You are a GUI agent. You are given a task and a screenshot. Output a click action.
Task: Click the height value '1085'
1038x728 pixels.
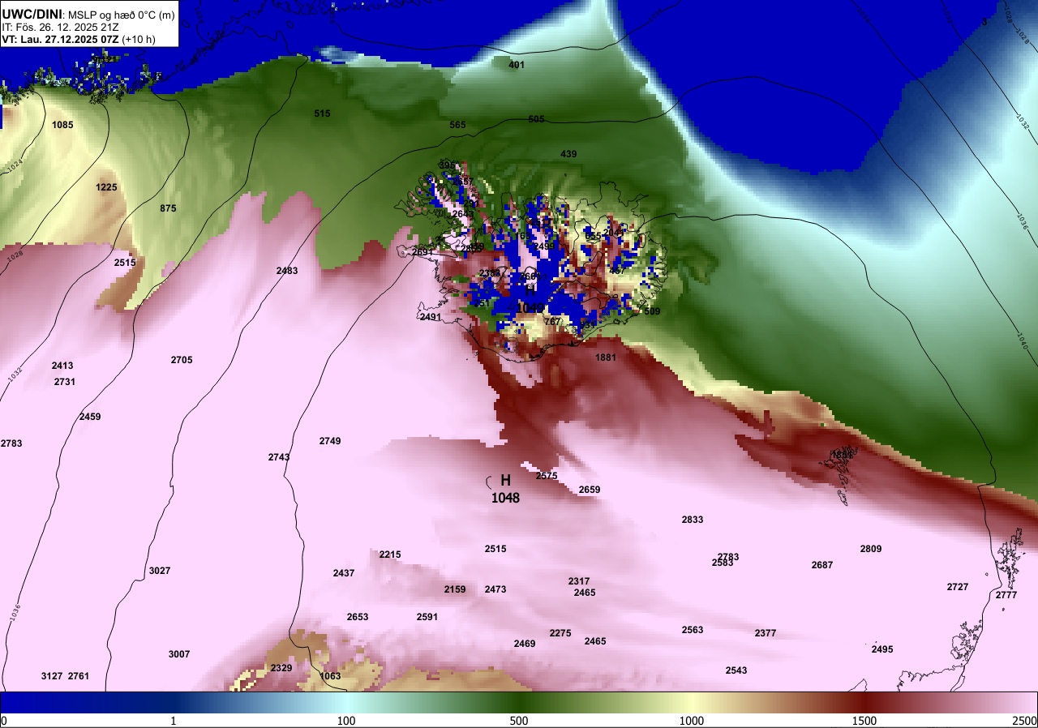tap(62, 125)
